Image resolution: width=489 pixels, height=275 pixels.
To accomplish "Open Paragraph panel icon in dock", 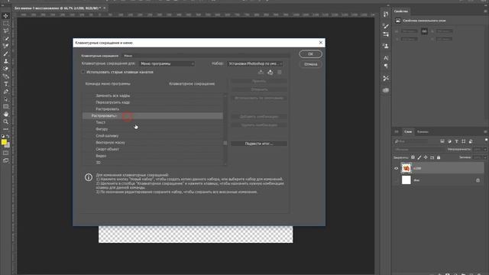I will (386, 66).
